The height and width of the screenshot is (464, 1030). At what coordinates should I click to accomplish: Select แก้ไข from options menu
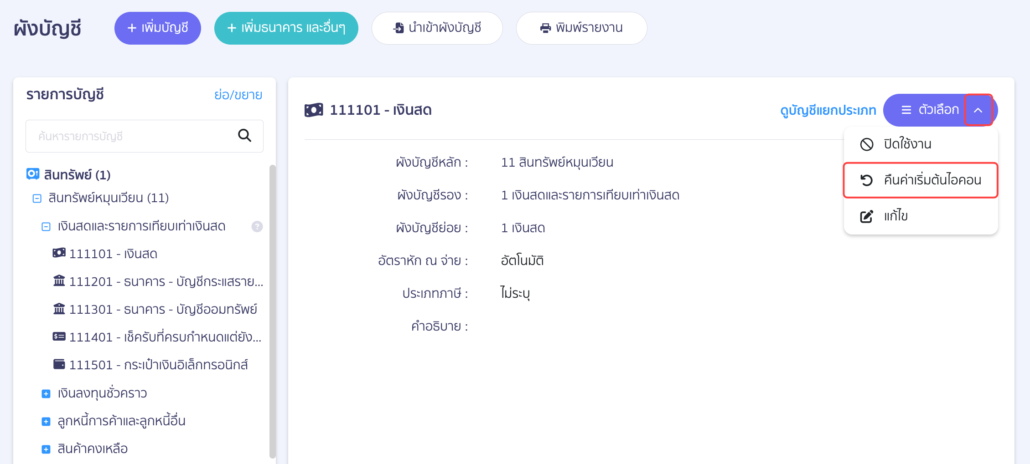[x=921, y=216]
